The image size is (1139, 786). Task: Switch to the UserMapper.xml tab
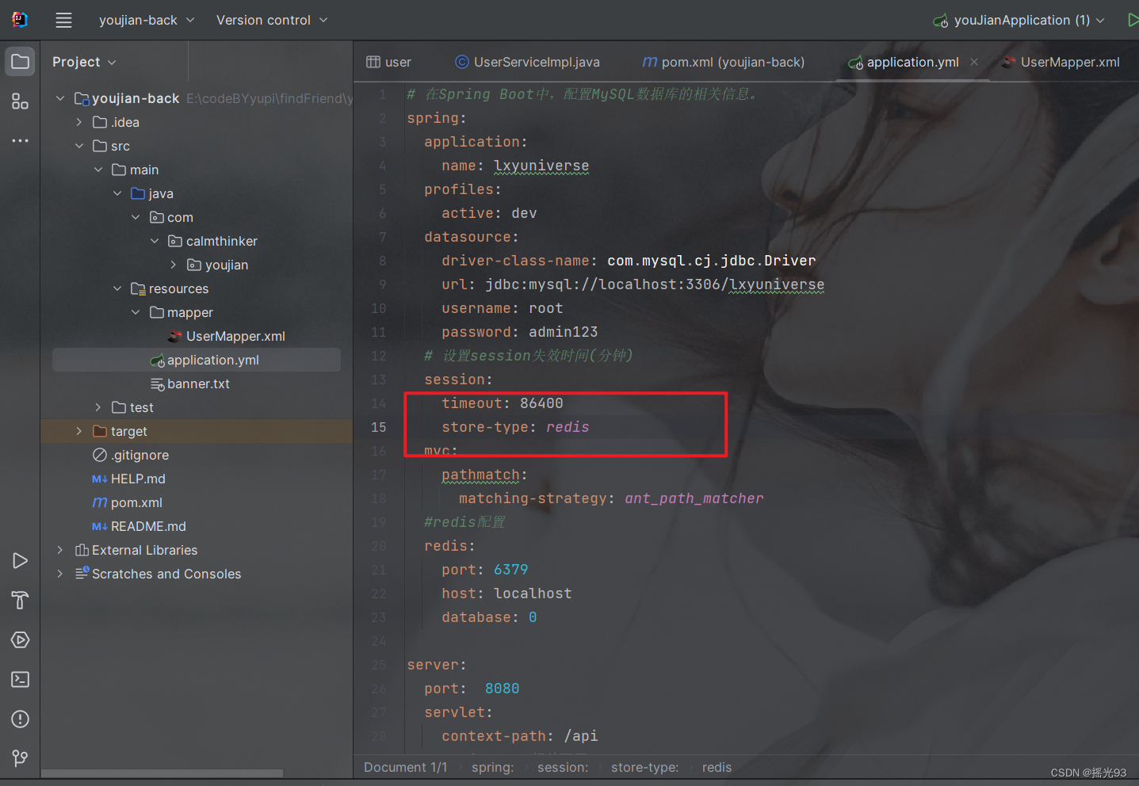tap(1061, 62)
